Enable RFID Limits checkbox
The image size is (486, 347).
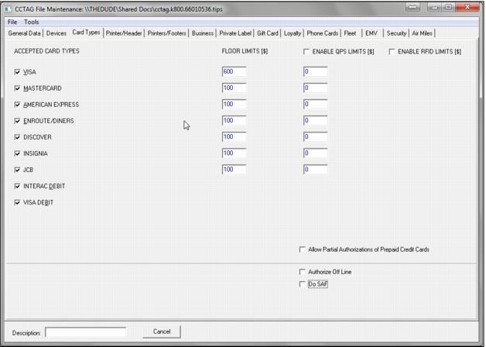tap(392, 52)
